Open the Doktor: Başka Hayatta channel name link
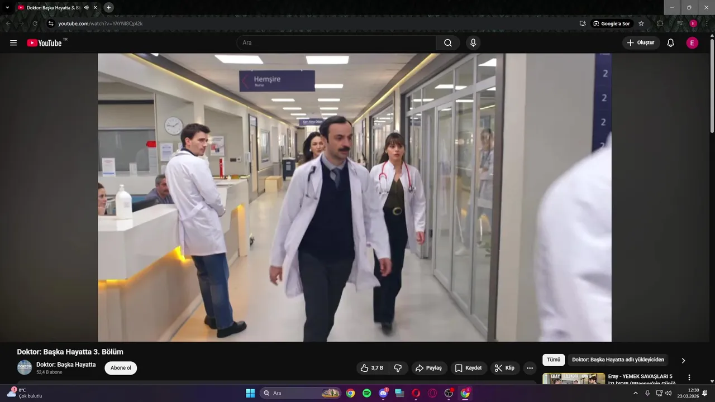715x402 pixels. point(66,365)
